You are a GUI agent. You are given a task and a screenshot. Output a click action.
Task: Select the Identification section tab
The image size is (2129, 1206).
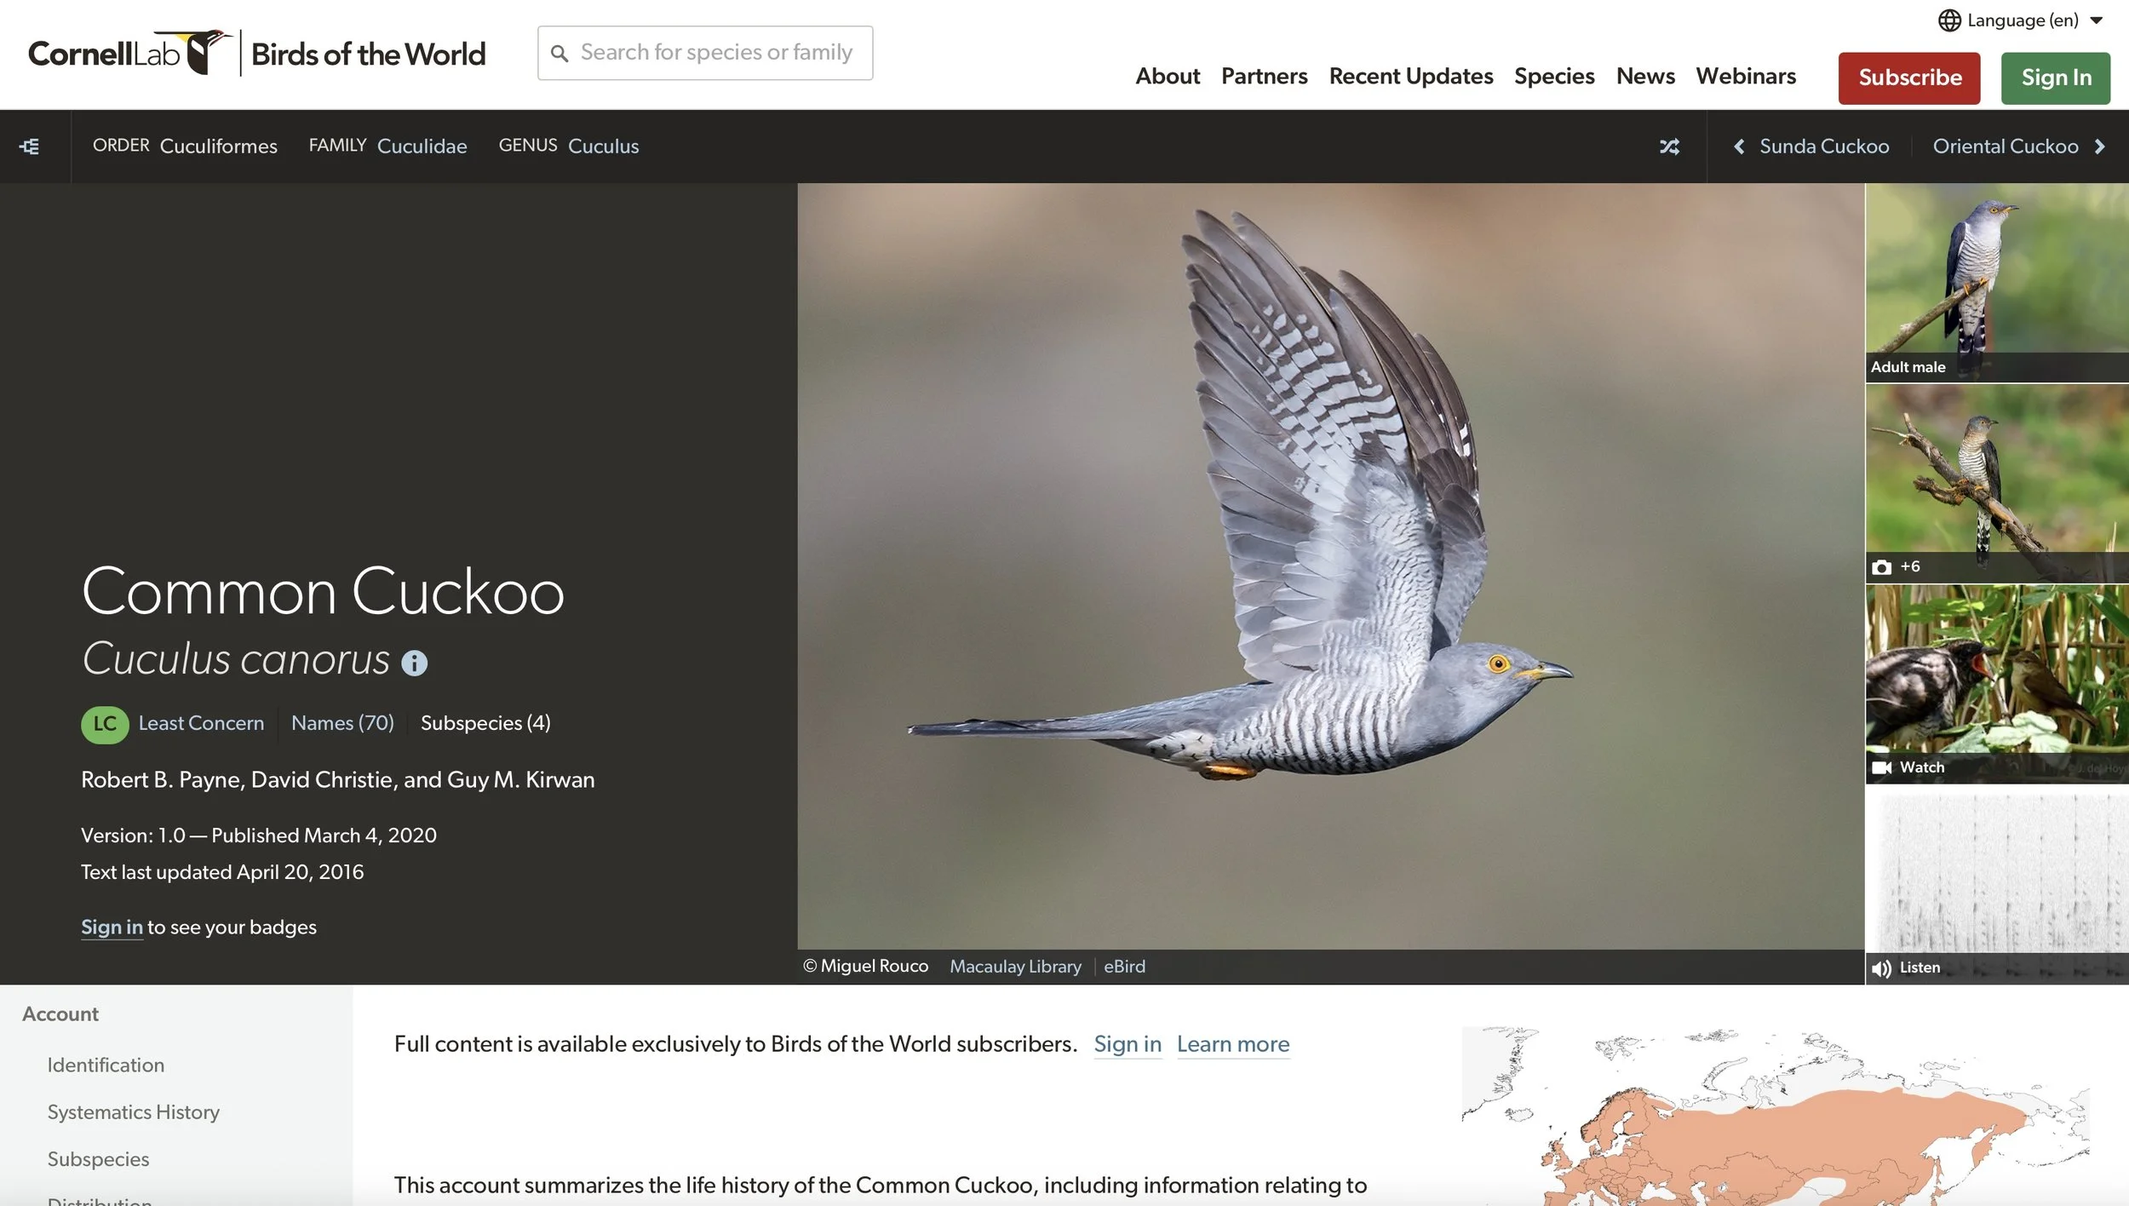click(105, 1065)
